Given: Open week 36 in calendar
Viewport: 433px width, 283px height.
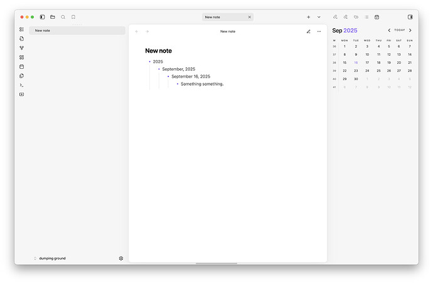Looking at the screenshot, I should tap(334, 46).
